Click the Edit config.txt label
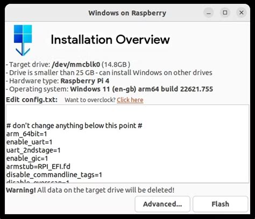Viewport: 255px width, 219px height. [x=32, y=100]
